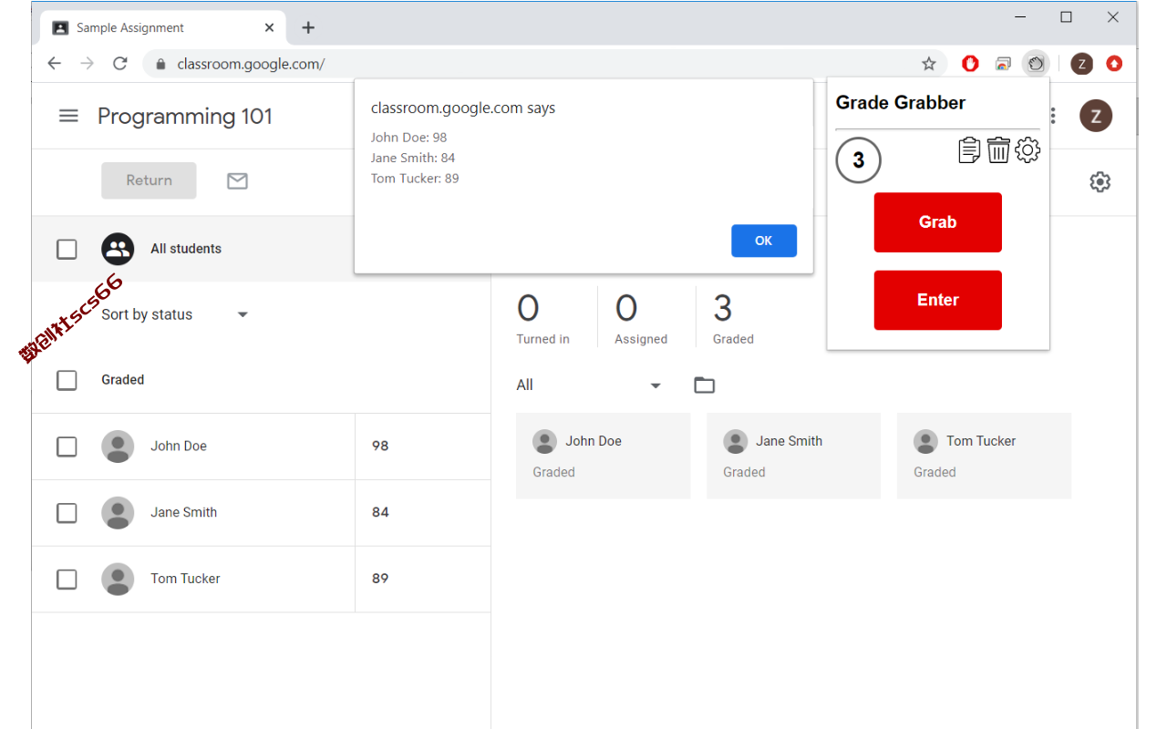Image resolution: width=1167 pixels, height=729 pixels.
Task: Open assignment settings gear icon
Action: tap(1100, 182)
